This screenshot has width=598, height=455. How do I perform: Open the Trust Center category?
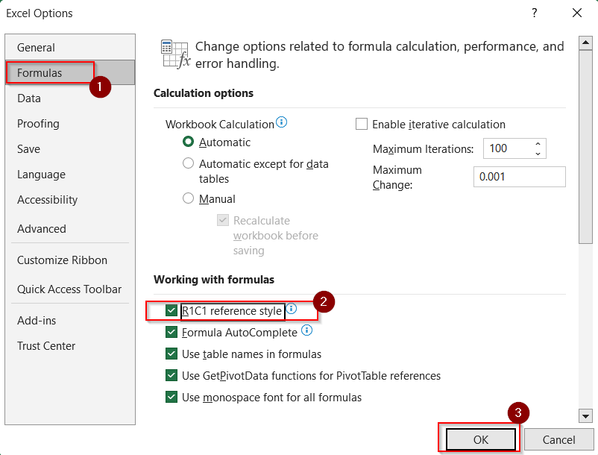46,346
